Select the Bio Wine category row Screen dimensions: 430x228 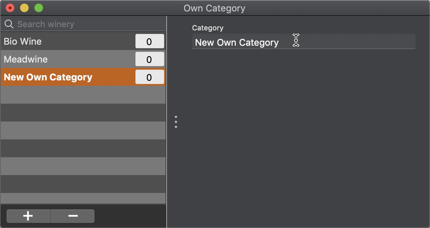tap(83, 41)
